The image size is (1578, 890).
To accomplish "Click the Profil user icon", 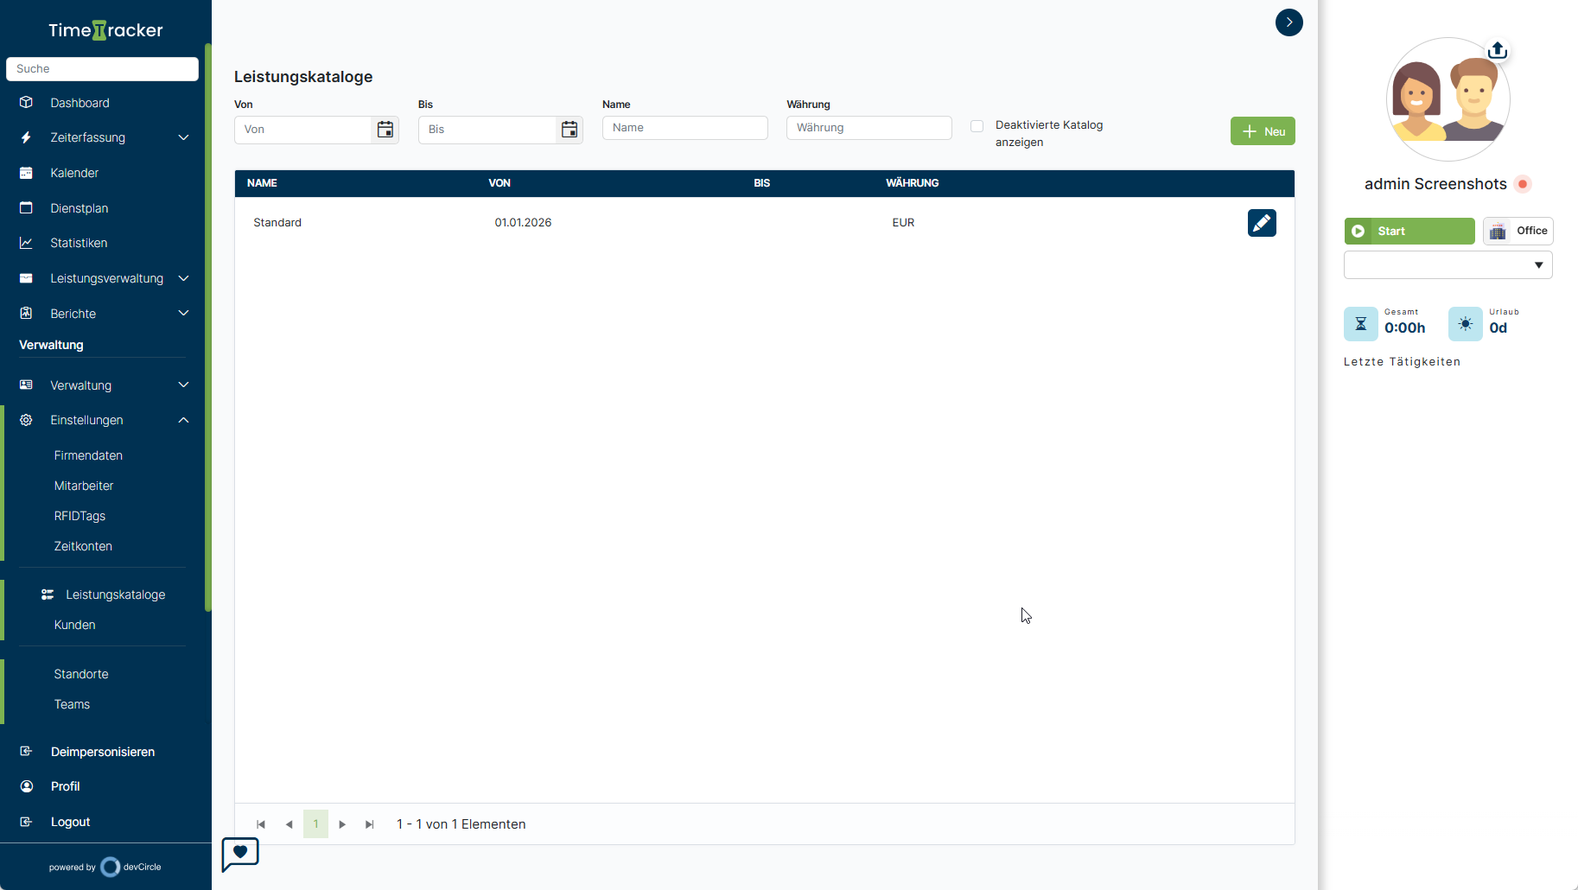I will [26, 786].
